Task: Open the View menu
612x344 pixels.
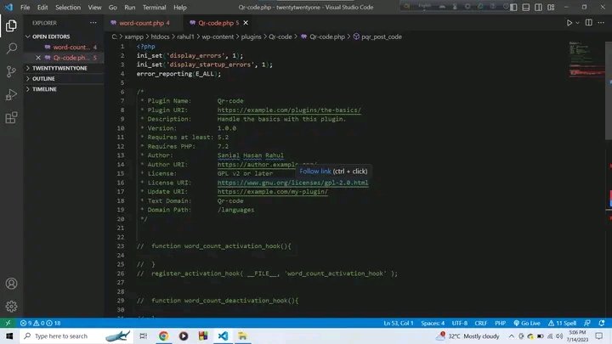Action: point(94,8)
